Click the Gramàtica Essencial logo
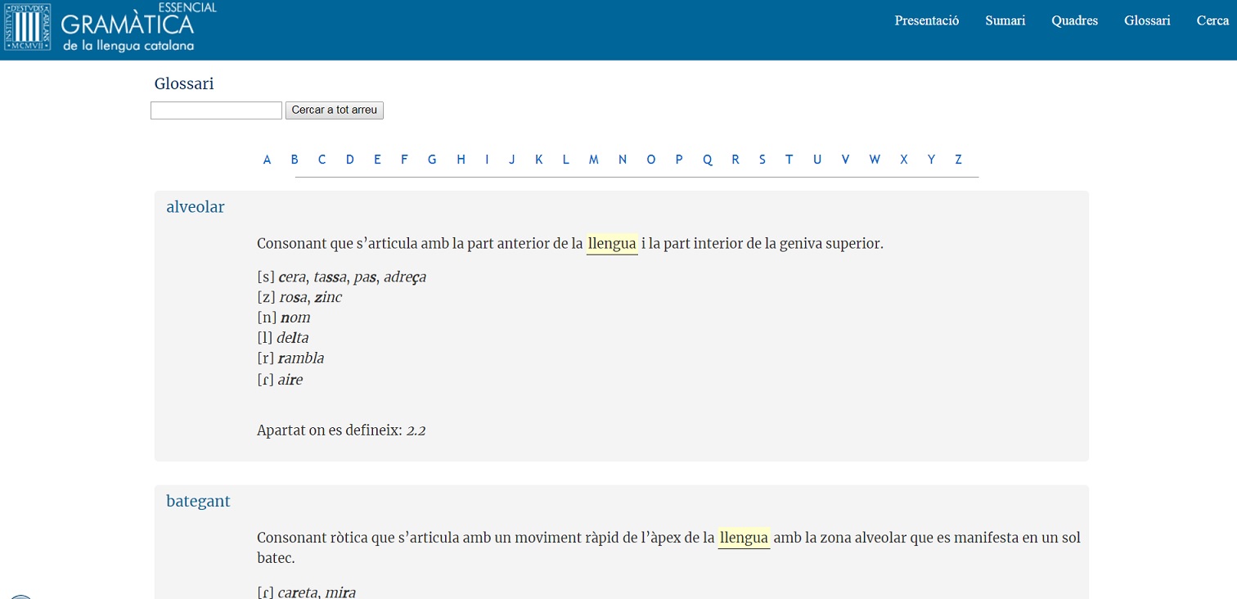1237x599 pixels. (x=110, y=28)
